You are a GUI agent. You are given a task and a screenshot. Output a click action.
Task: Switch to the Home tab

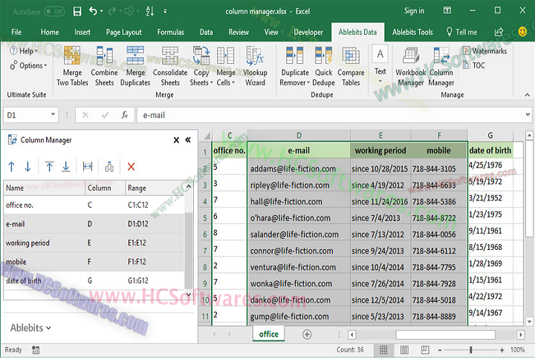pyautogui.click(x=50, y=33)
